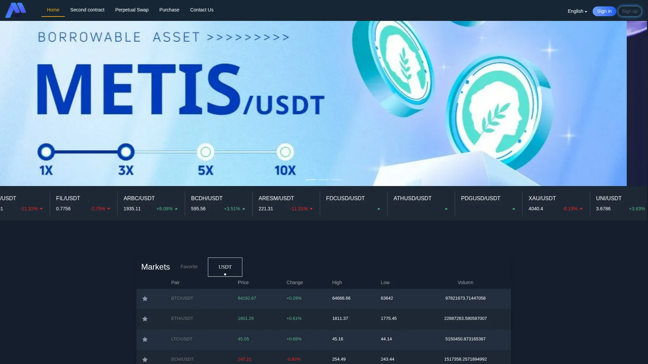The height and width of the screenshot is (364, 648).
Task: Favorite the BTC/USDT pair star
Action: [145, 299]
